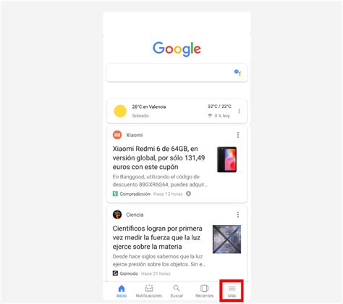Open the Valencia weather card

click(x=177, y=111)
